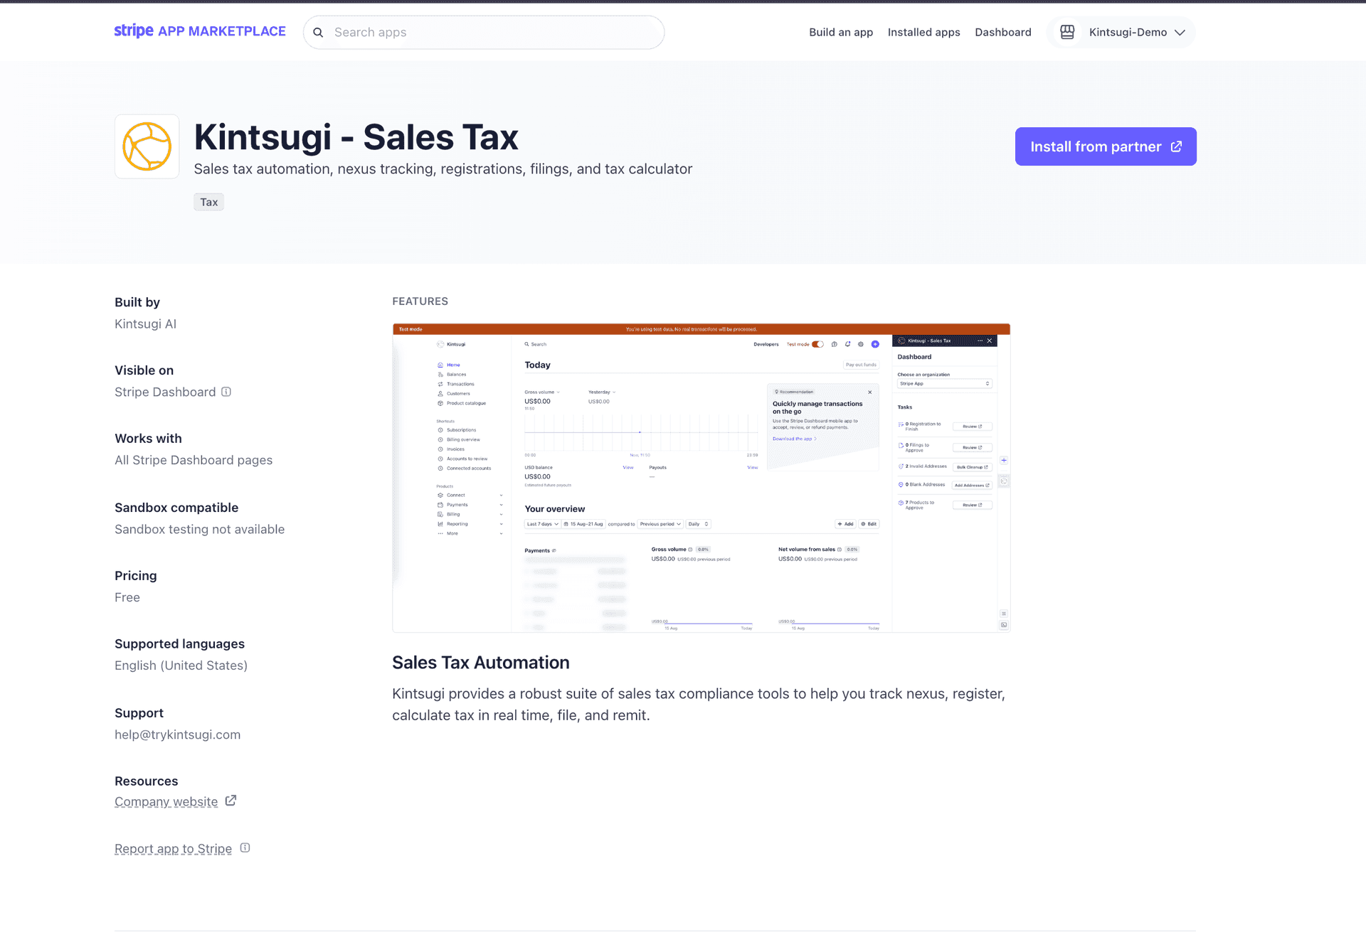Click the Kintsugi-Demo storefront account icon
Image resolution: width=1366 pixels, height=952 pixels.
coord(1066,32)
